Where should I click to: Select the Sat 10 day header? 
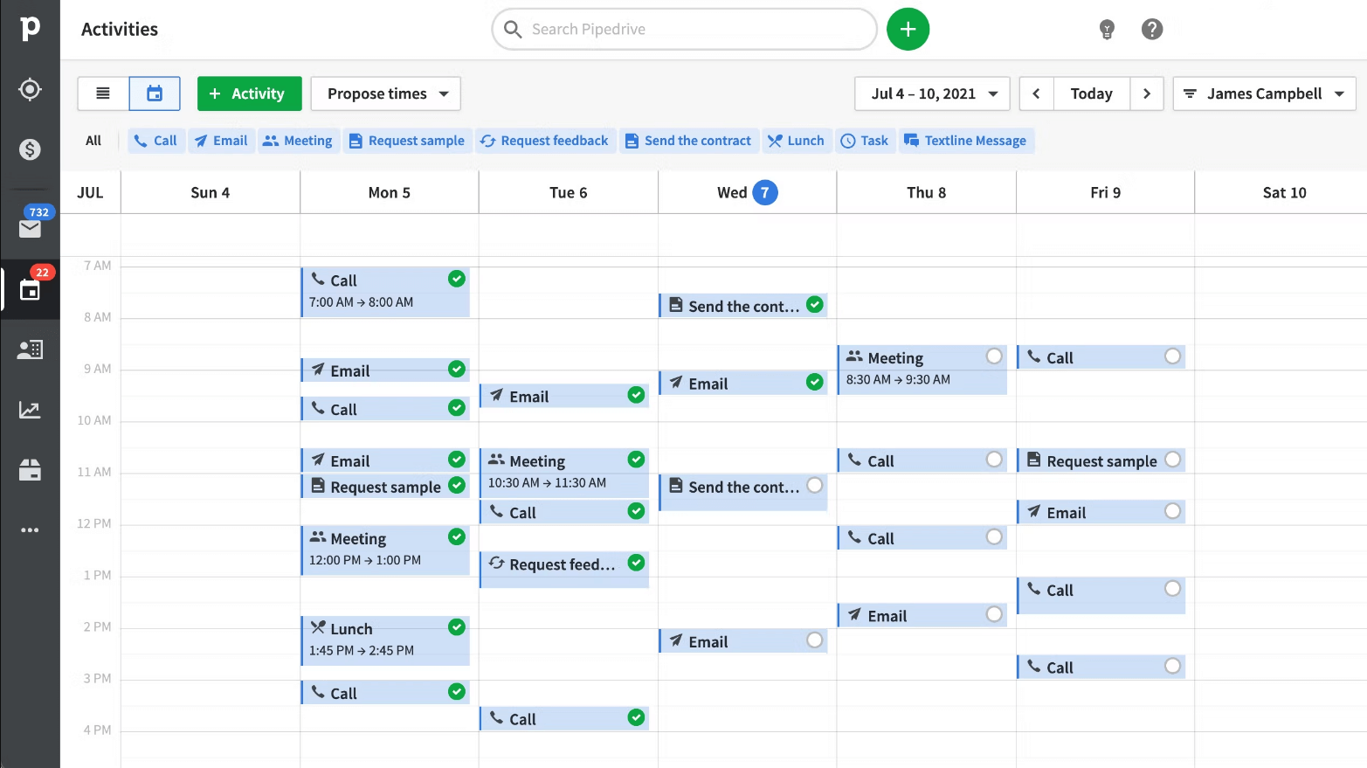point(1284,192)
